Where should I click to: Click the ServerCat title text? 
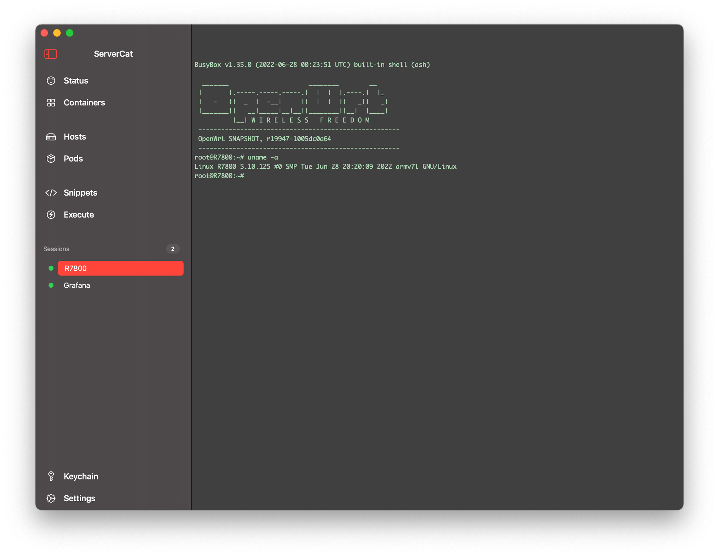(x=113, y=54)
